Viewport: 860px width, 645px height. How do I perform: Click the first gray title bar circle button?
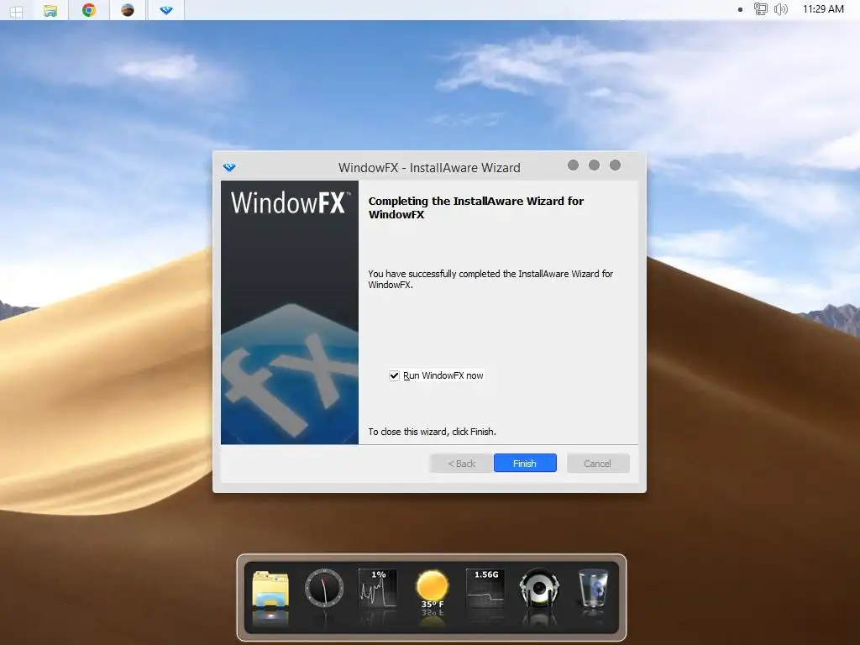(x=573, y=165)
